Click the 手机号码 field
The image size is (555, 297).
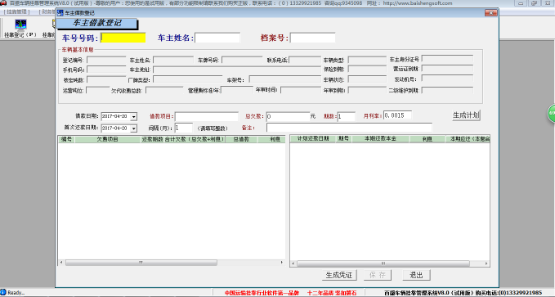[x=106, y=70]
